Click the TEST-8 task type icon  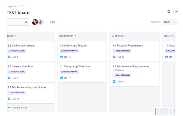point(9,57)
